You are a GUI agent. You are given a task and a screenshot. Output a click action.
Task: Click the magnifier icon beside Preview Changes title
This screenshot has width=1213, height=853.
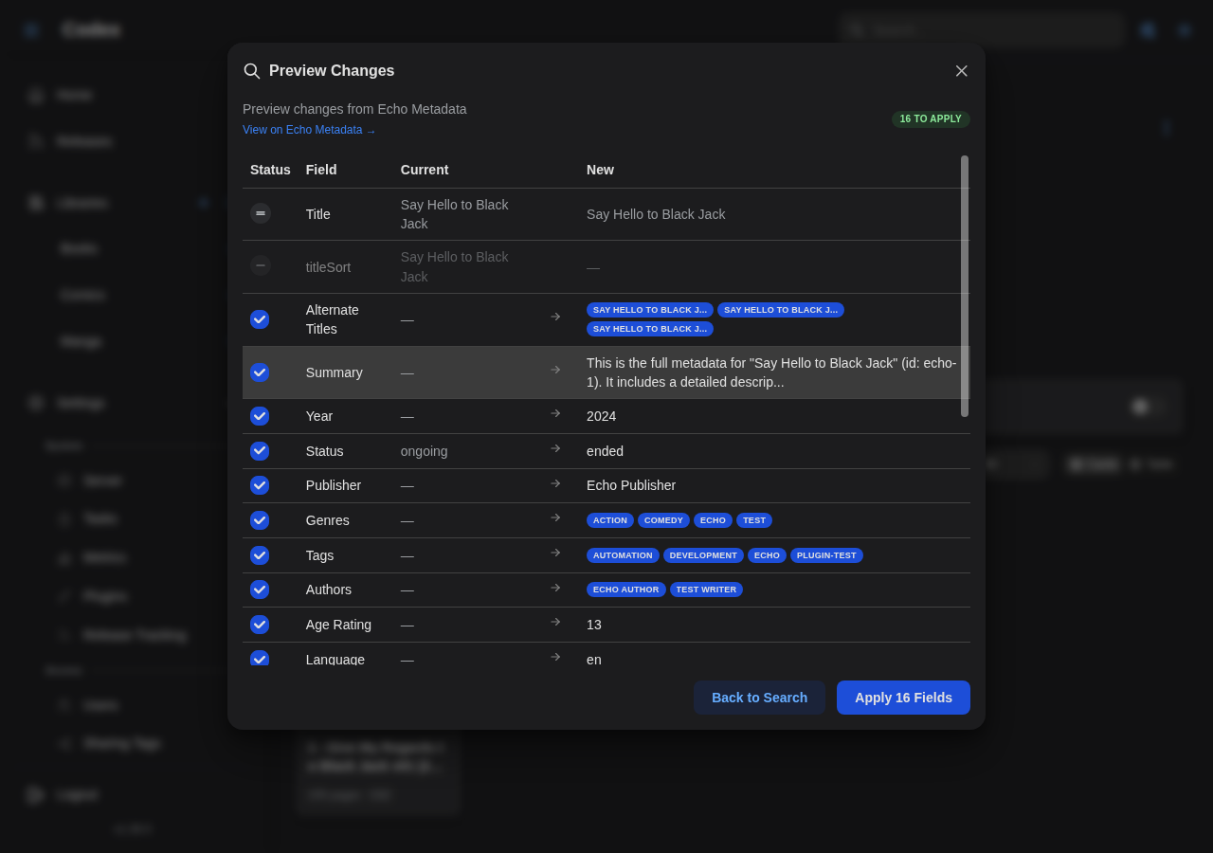251,71
